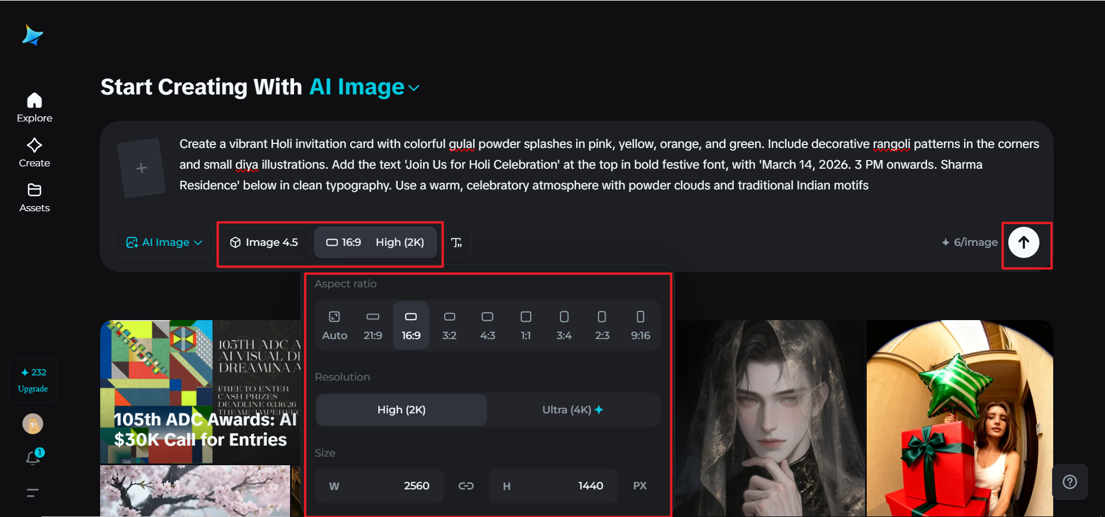Toggle the width-height link lock
This screenshot has height=517, width=1105.
(466, 486)
